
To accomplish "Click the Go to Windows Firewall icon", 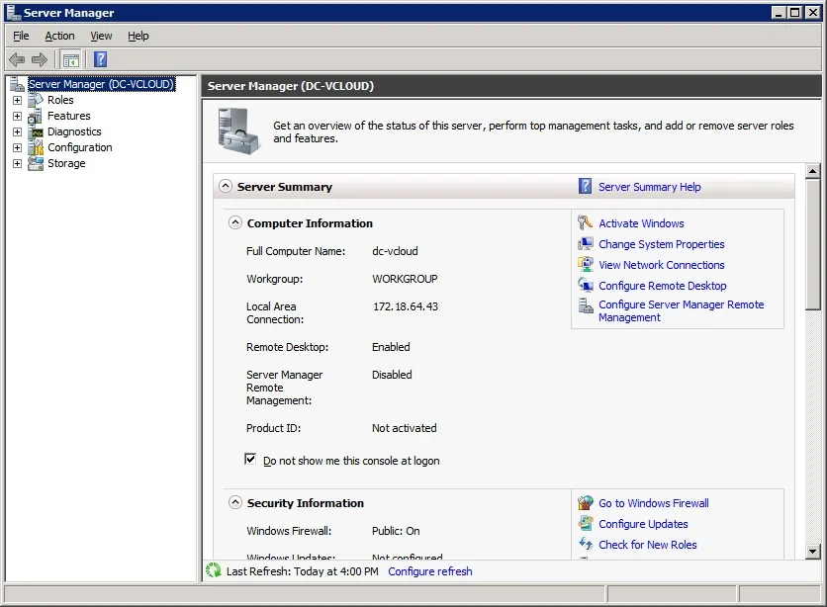I will [585, 502].
